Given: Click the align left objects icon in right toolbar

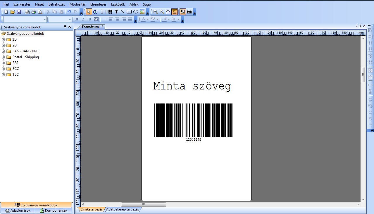Looking at the screenshot, I should (x=370, y=30).
